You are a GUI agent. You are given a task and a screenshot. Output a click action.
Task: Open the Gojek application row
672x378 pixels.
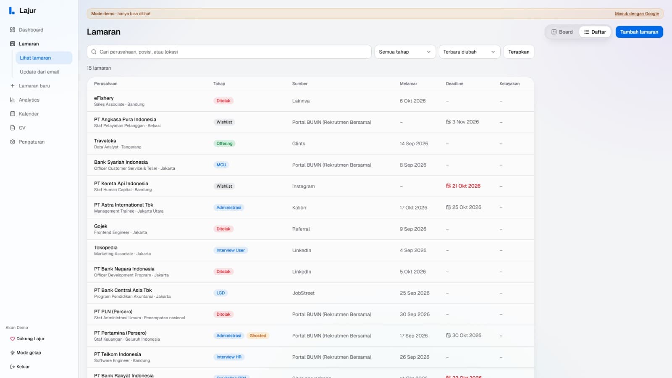coord(310,229)
